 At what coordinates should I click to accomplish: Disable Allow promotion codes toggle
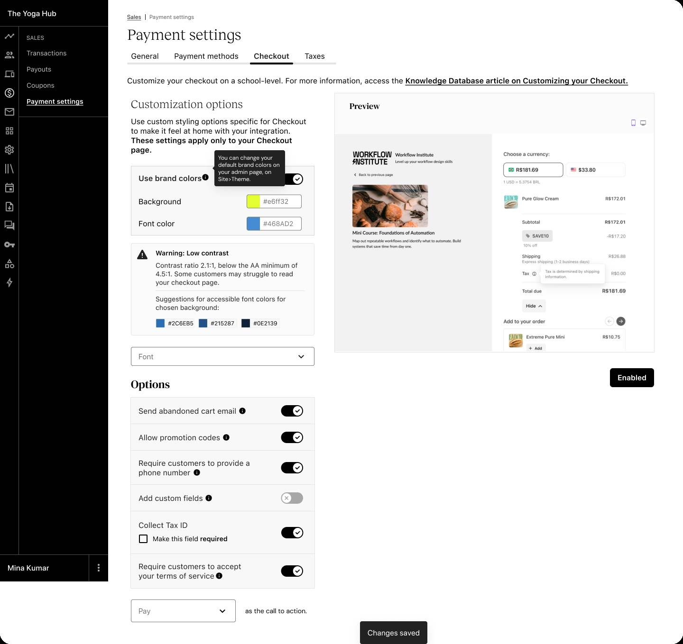pos(292,437)
